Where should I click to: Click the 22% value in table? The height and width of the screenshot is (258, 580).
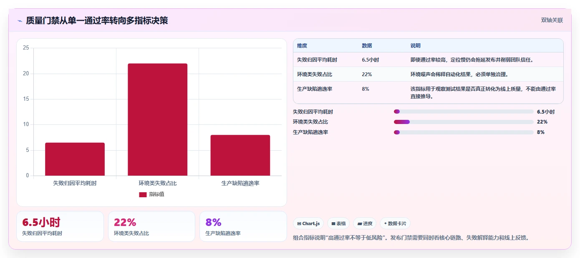[x=367, y=74]
